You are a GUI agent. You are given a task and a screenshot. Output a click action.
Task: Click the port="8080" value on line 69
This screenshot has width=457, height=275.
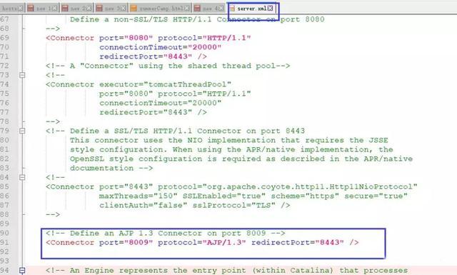point(126,38)
